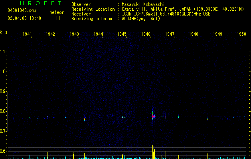Viewport: 251px width, 159px height.
Task: Click the 0.8 kHz frequency label
Action: click(x=3, y=111)
